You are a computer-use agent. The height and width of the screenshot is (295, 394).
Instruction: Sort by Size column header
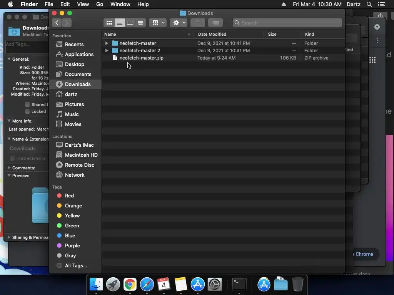[282, 34]
